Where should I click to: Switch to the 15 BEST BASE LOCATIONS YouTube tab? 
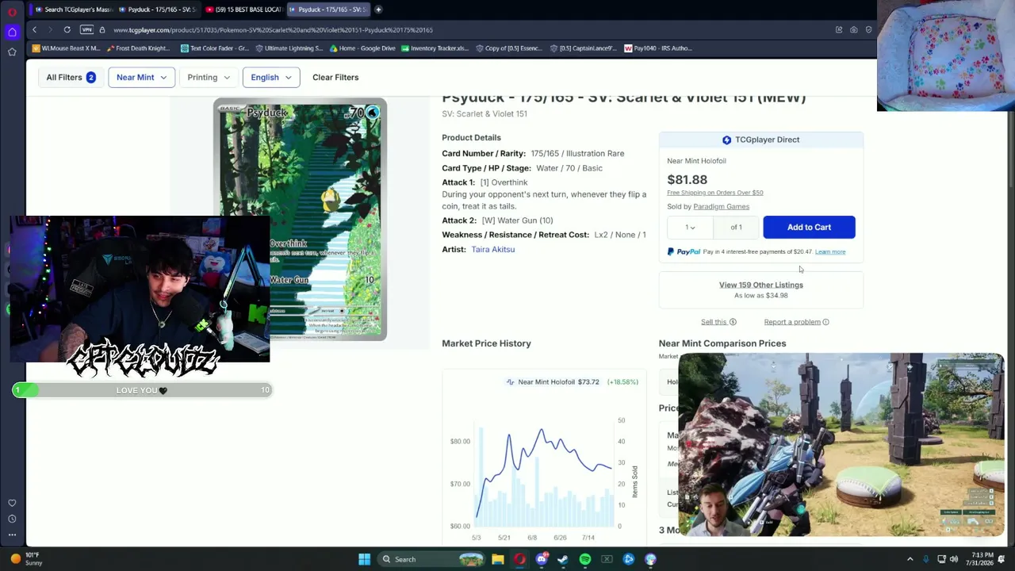coord(243,10)
